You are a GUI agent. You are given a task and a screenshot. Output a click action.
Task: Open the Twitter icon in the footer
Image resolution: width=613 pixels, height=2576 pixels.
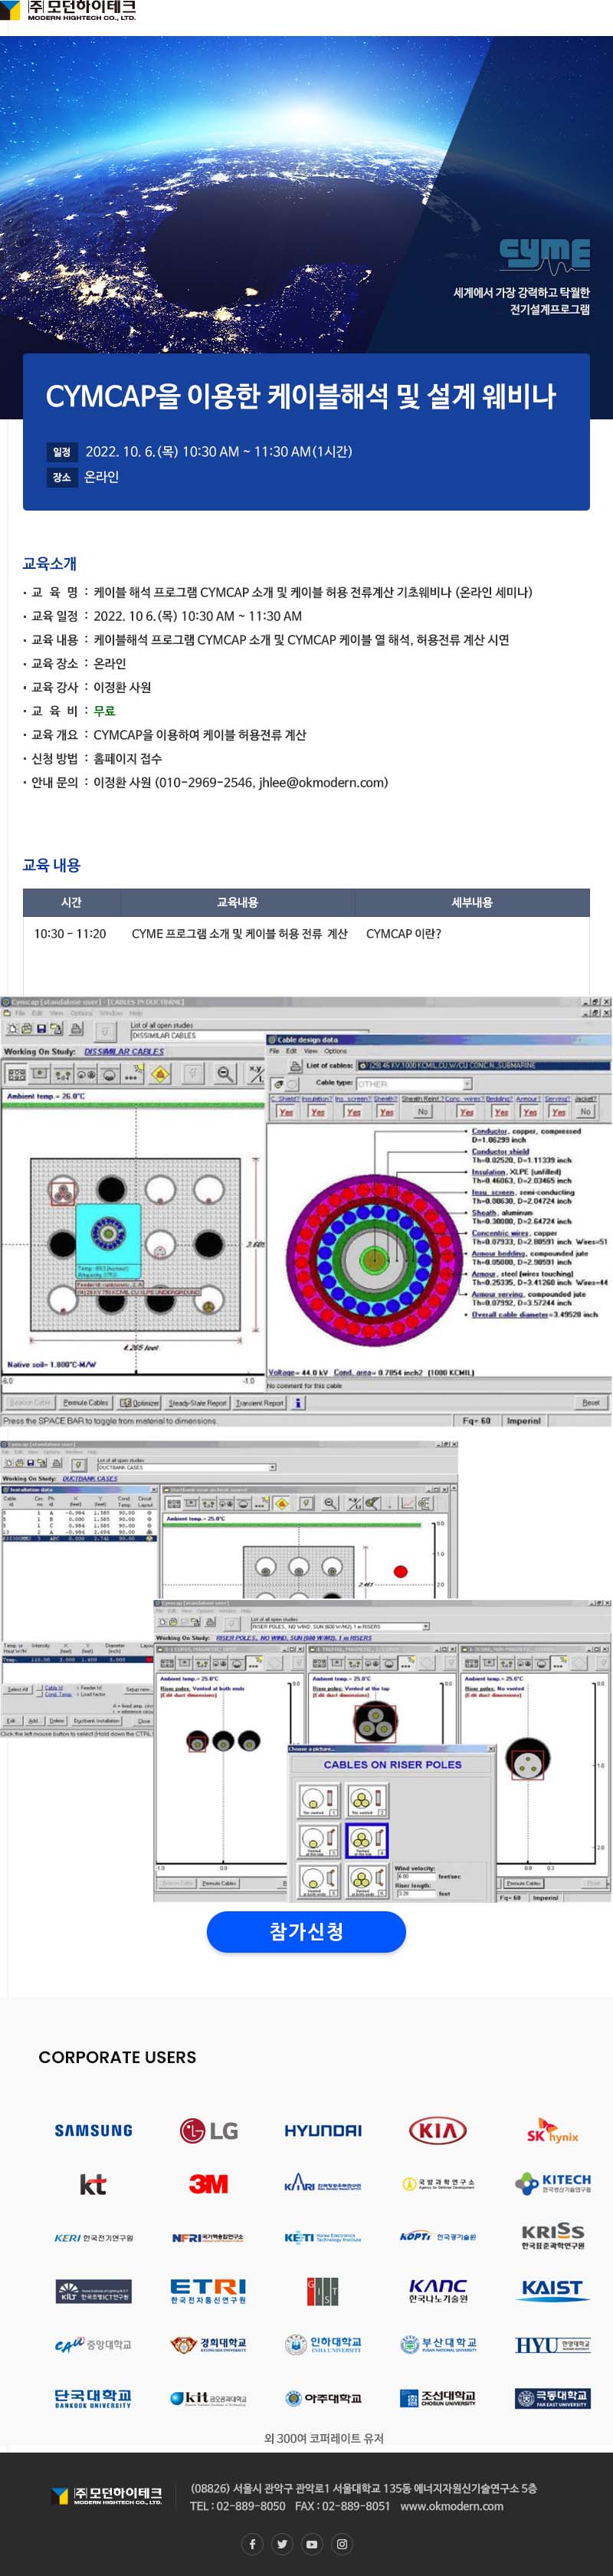pos(282,2544)
